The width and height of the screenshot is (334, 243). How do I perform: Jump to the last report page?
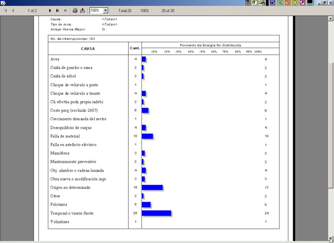pyautogui.click(x=57, y=10)
